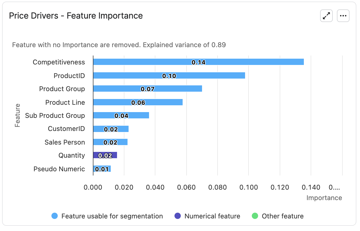Click the Sub Product Group bar

(121, 115)
